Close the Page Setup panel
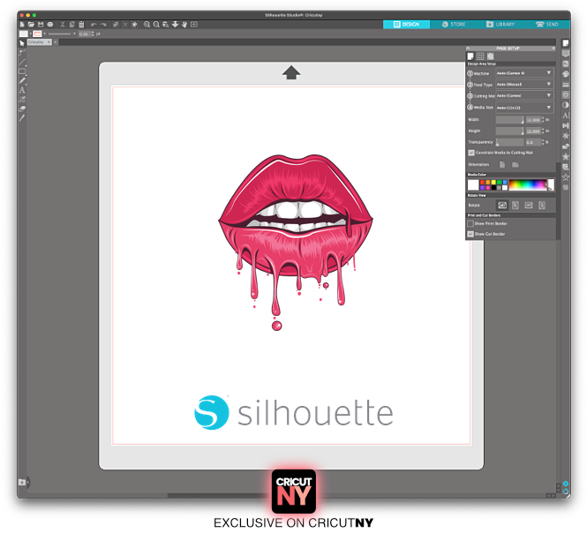 pyautogui.click(x=553, y=49)
